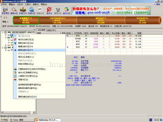Open the Windows 开始 (Start) button
The width and height of the screenshot is (163, 122).
(x=4, y=120)
